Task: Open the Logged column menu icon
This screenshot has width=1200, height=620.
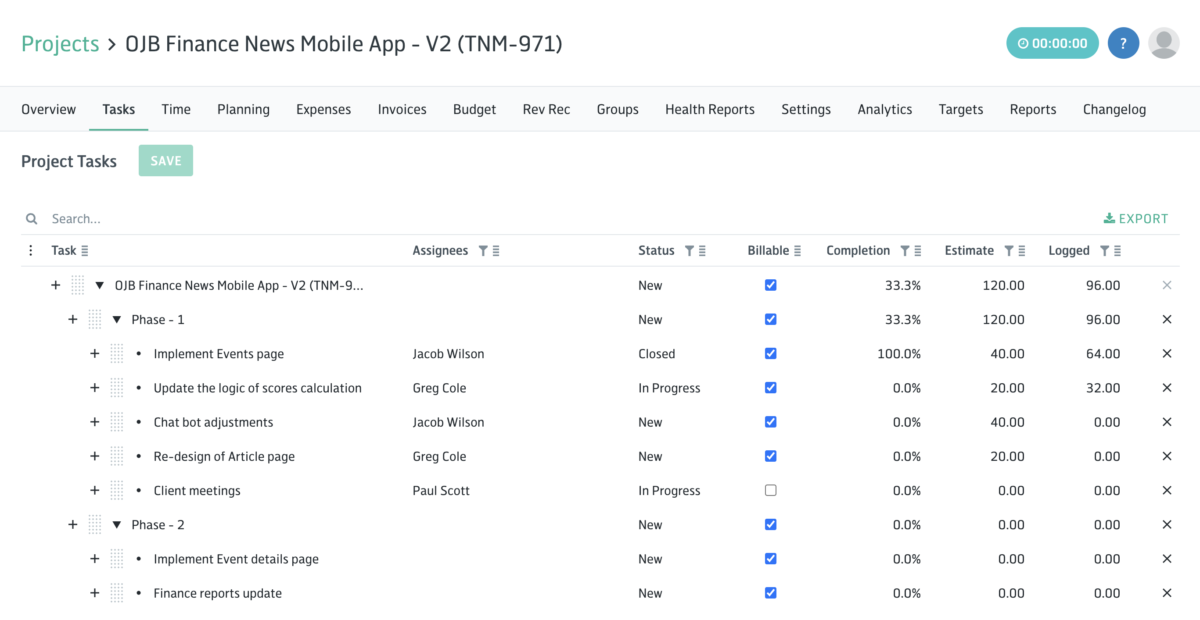Action: [1117, 251]
